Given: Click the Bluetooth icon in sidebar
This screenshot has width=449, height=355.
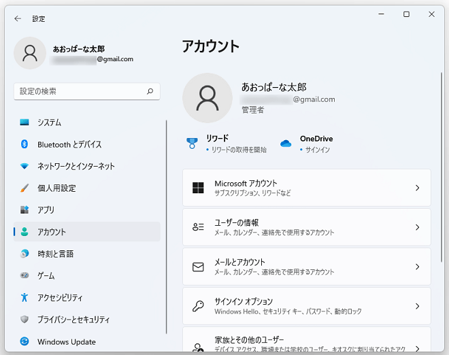Looking at the screenshot, I should pos(24,144).
